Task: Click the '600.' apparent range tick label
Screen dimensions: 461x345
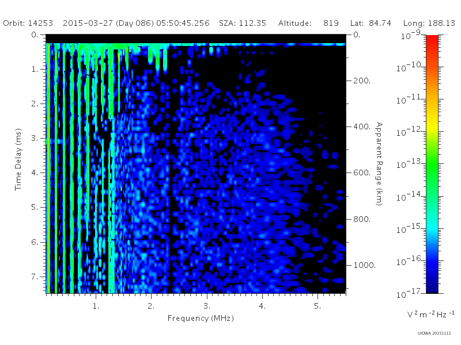Action: coord(362,172)
